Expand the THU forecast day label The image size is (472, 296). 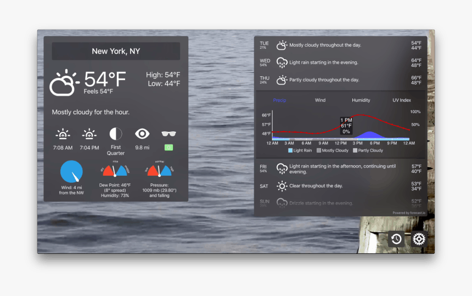[x=265, y=80]
